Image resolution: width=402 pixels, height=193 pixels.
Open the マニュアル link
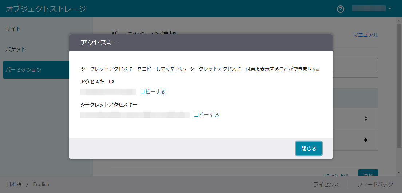pos(365,35)
